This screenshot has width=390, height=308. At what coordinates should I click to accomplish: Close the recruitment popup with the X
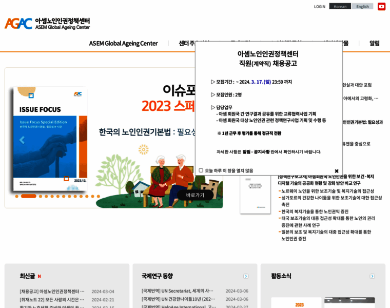[337, 171]
